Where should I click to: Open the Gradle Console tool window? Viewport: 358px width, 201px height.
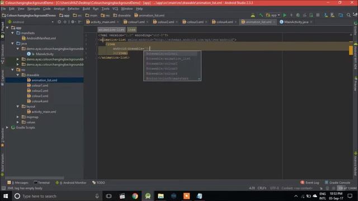tap(337, 183)
